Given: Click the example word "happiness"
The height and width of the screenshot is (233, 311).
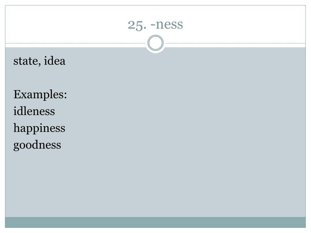Looking at the screenshot, I should click(39, 128).
